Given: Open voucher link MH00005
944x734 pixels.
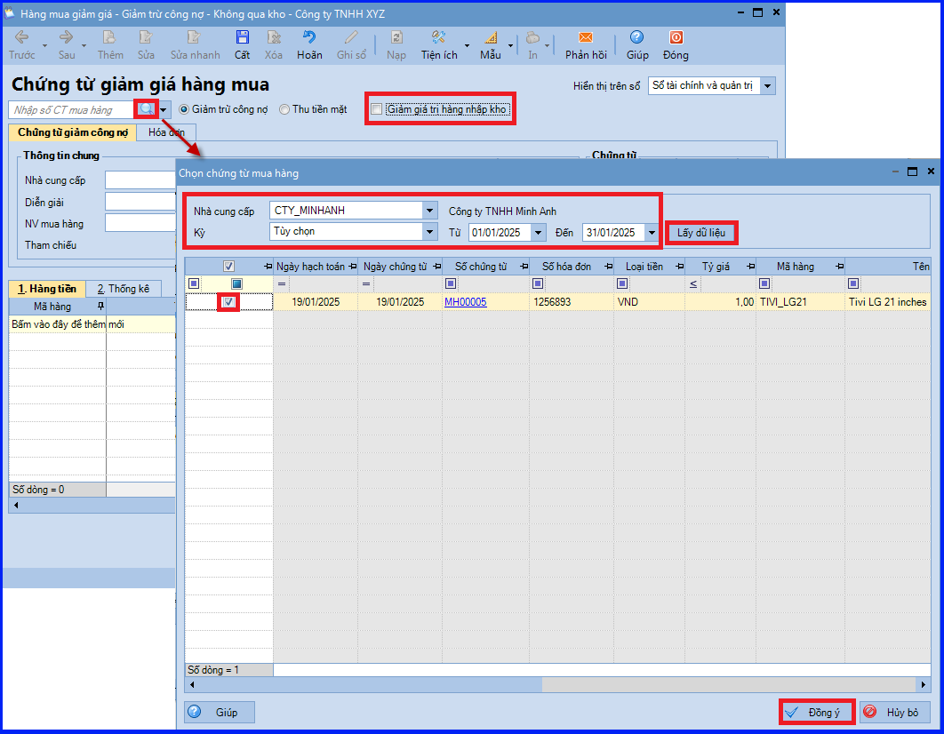Looking at the screenshot, I should coord(465,302).
